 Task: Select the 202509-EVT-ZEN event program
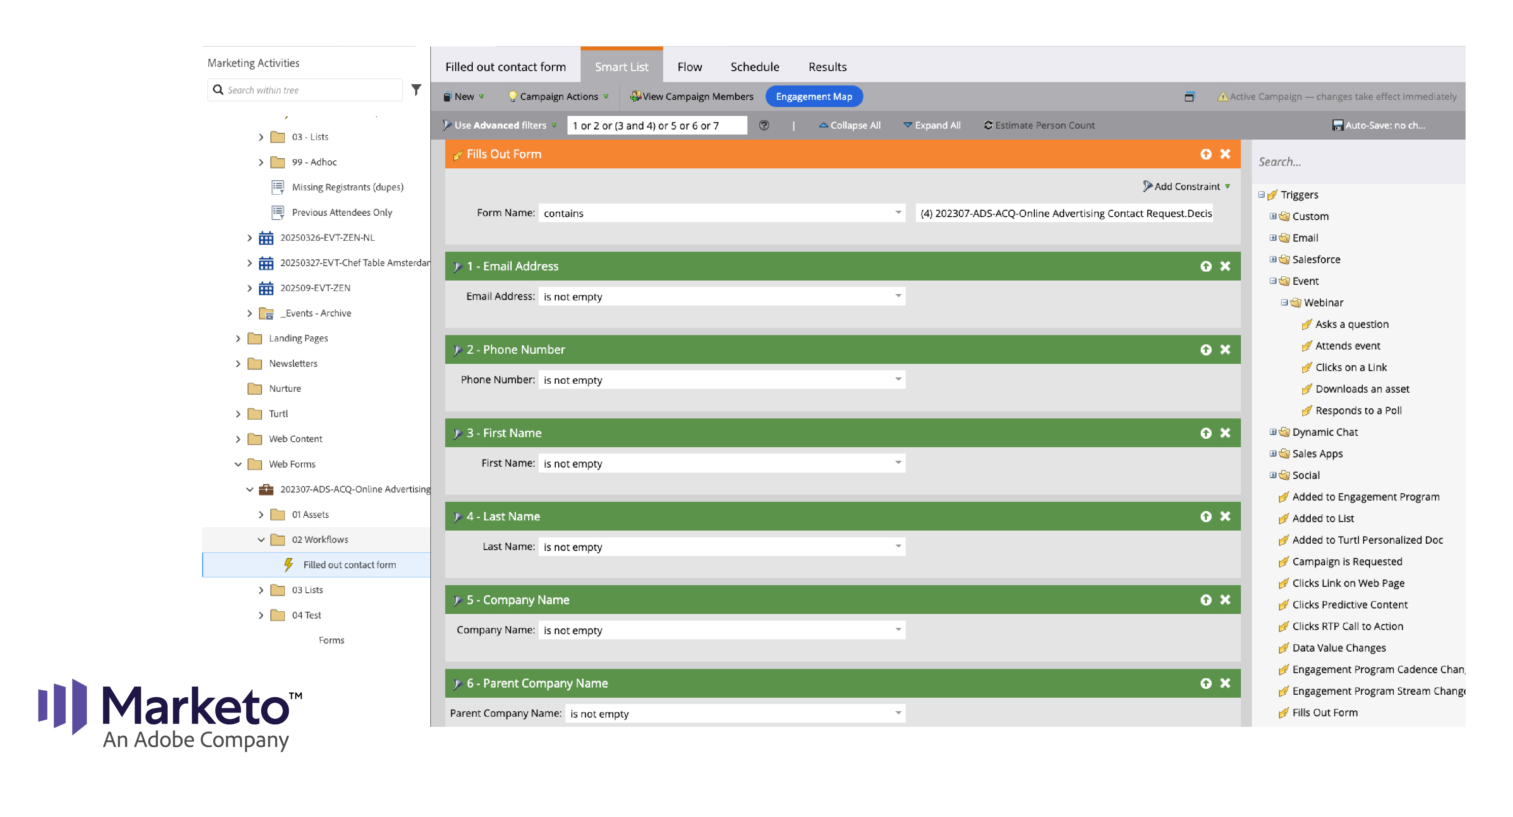[x=315, y=288]
